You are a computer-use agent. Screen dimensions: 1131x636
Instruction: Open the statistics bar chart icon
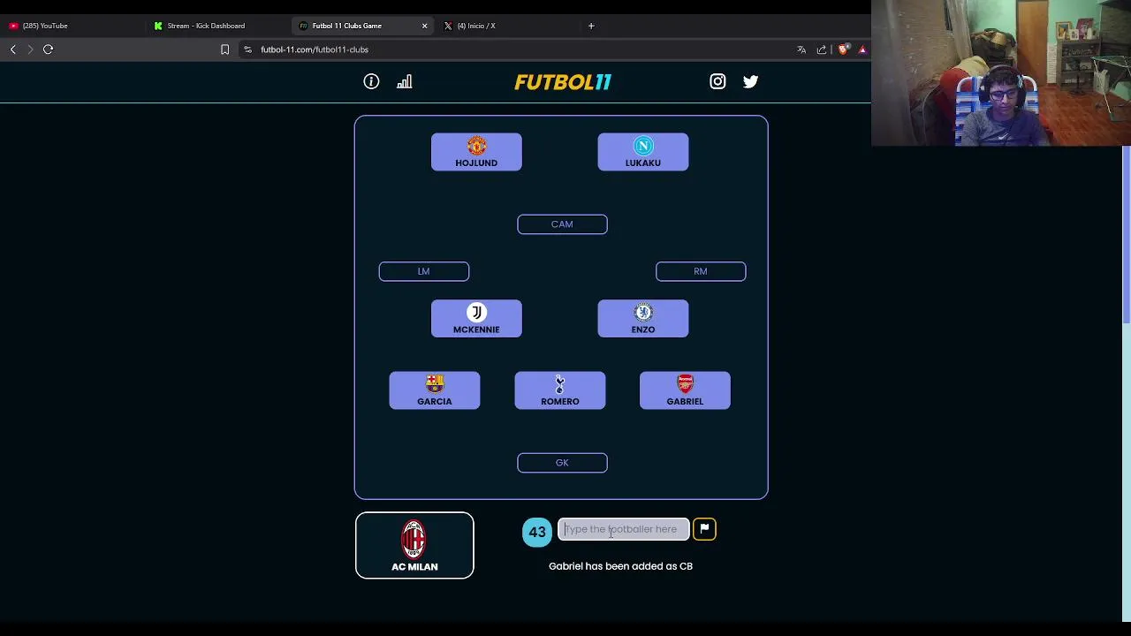click(405, 81)
